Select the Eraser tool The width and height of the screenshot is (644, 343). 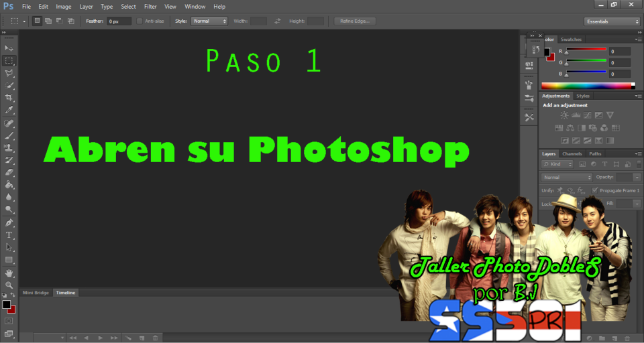(9, 172)
